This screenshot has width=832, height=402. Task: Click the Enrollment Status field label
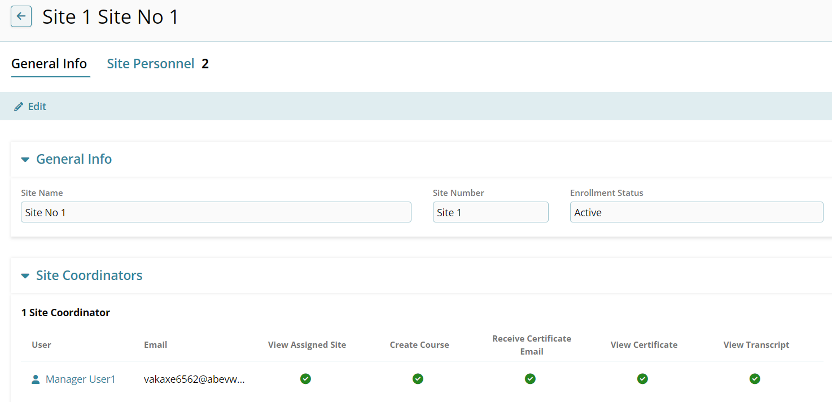tap(607, 193)
